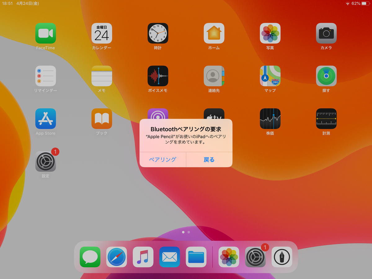This screenshot has width=372, height=279.
Task: Tap ペアリング to pair Apple Pencil
Action: coord(163,160)
